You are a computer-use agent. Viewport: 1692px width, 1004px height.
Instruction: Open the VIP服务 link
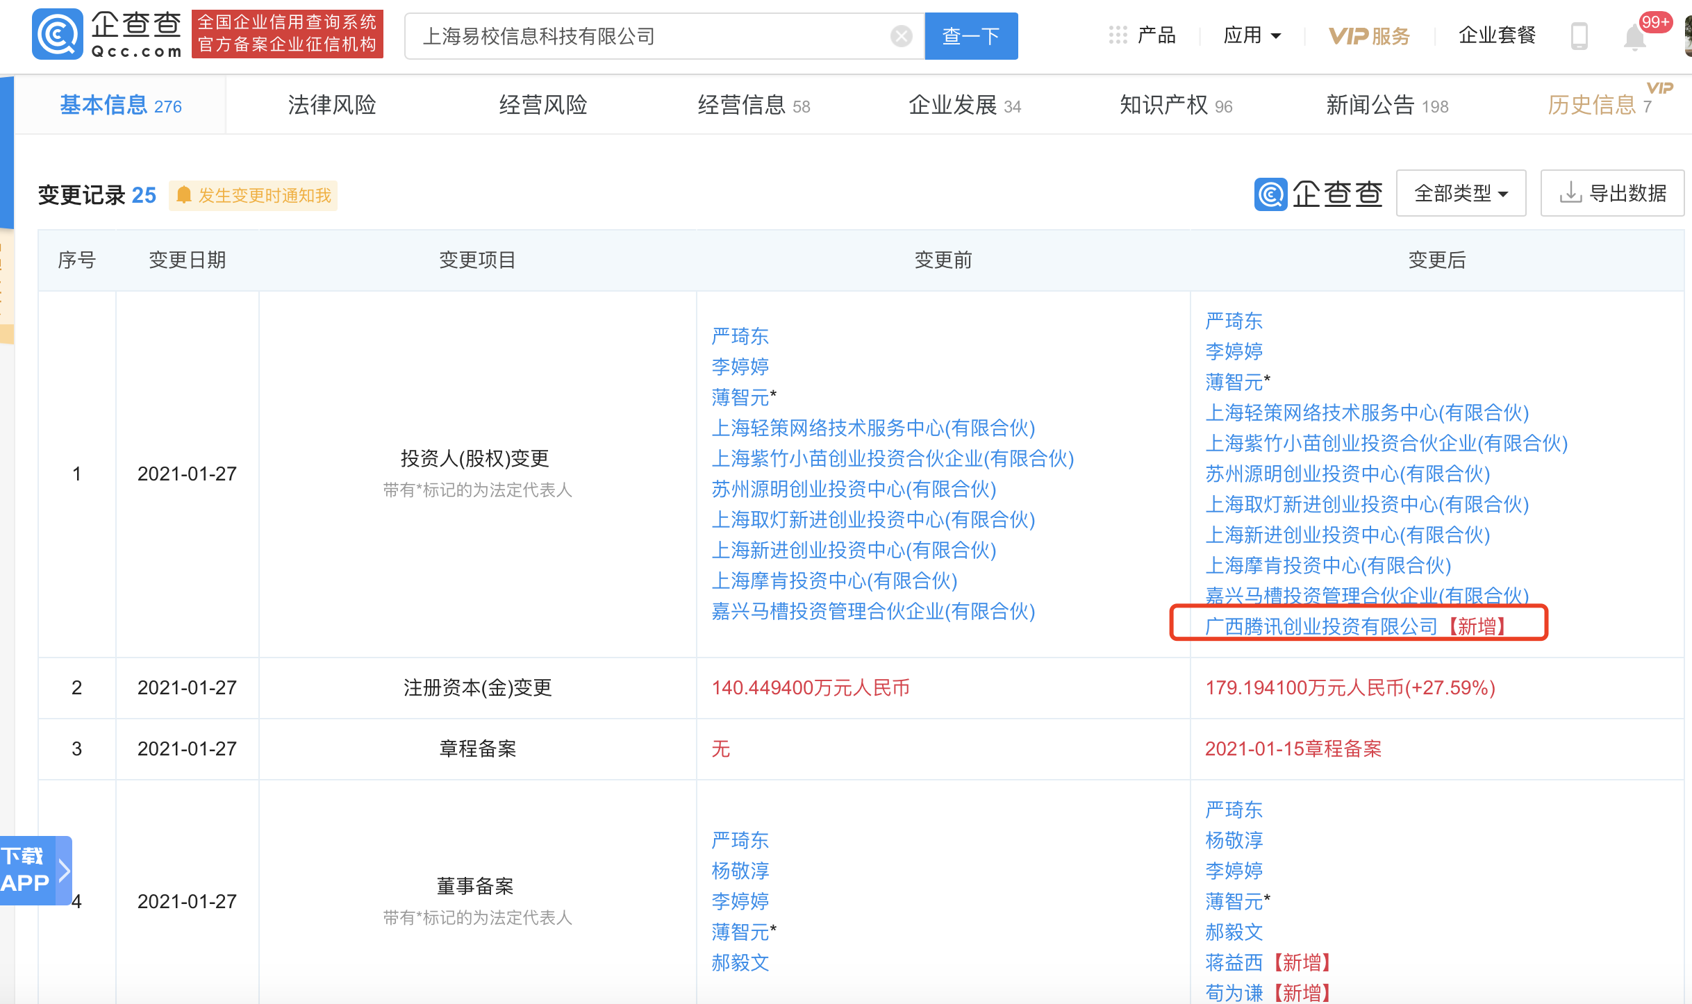click(1369, 35)
